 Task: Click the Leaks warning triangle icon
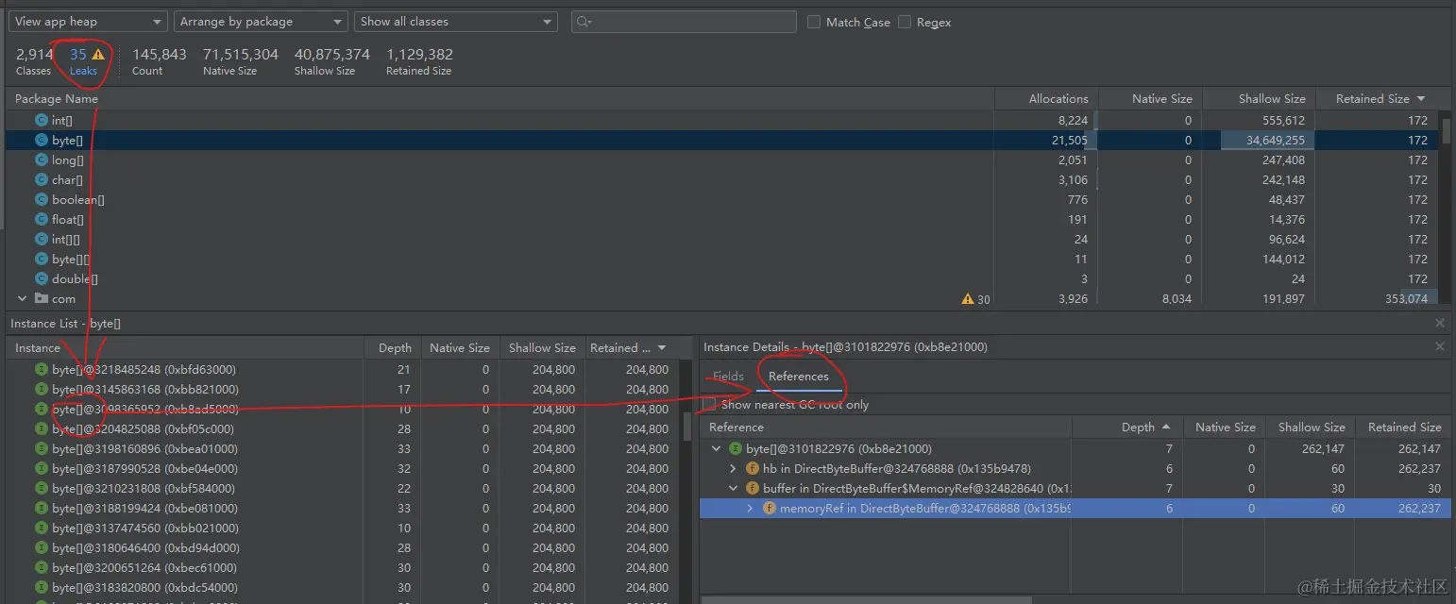click(x=98, y=55)
